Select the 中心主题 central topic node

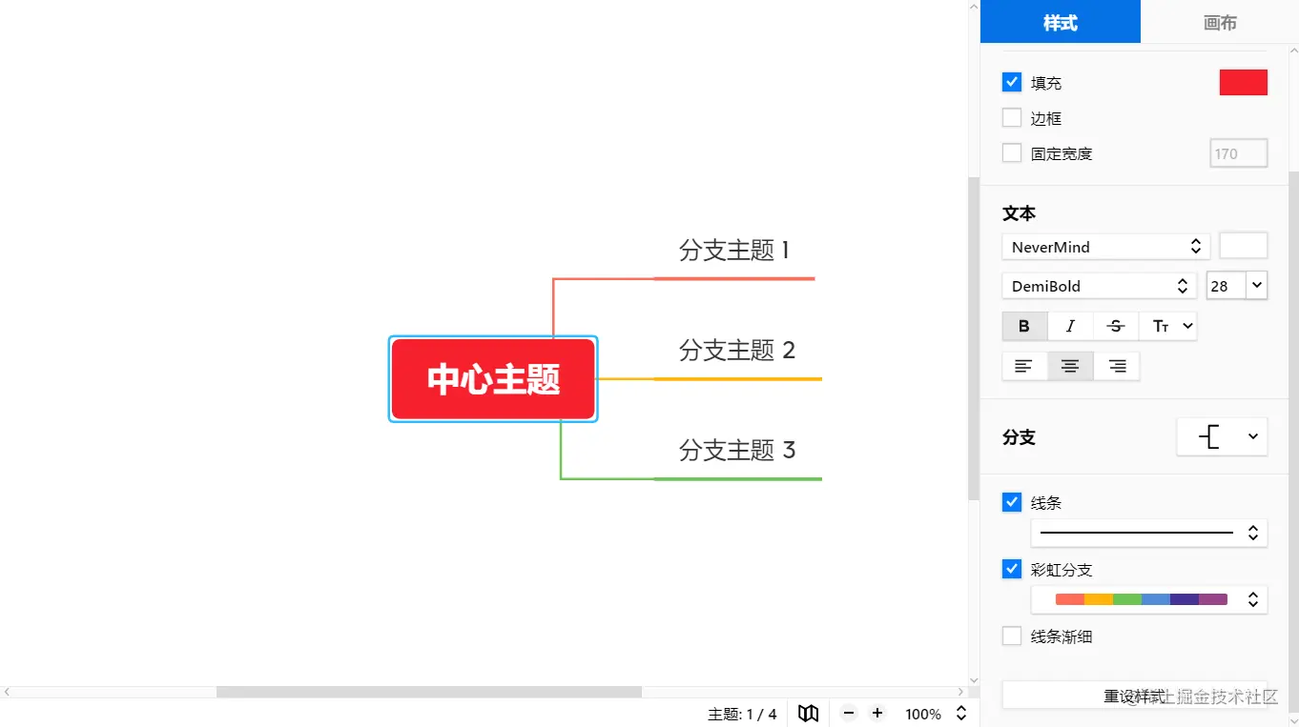coord(493,379)
